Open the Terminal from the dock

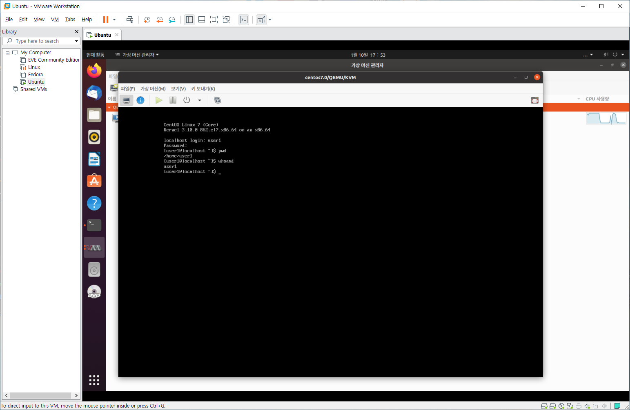(94, 225)
